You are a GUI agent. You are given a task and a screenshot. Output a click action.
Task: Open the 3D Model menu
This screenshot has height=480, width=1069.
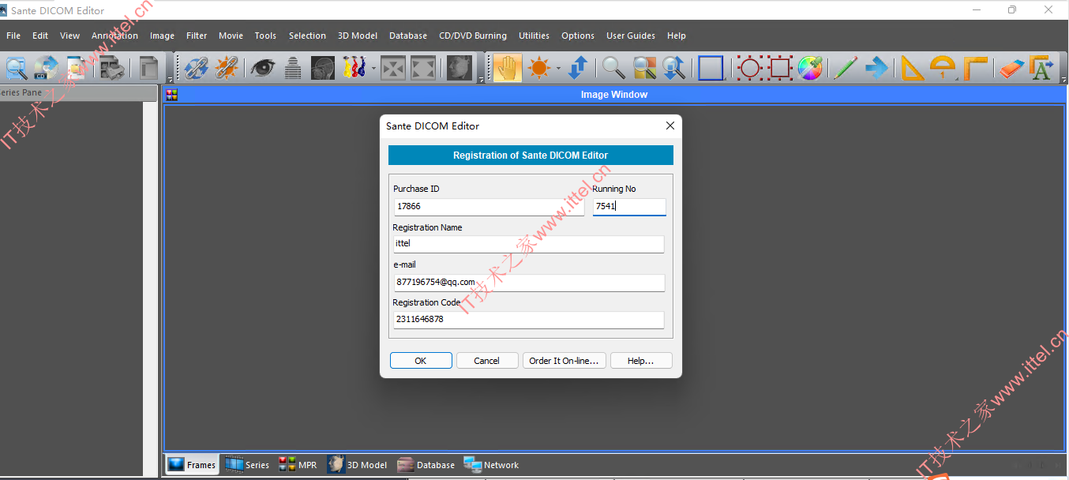(x=358, y=36)
